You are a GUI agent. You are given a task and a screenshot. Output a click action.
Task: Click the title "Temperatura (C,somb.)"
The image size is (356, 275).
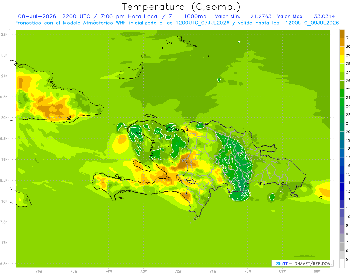point(181,7)
